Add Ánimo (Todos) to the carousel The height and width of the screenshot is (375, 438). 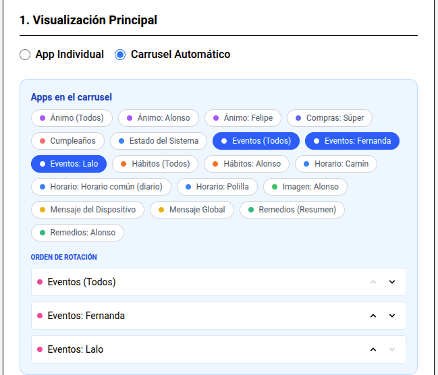tap(72, 118)
